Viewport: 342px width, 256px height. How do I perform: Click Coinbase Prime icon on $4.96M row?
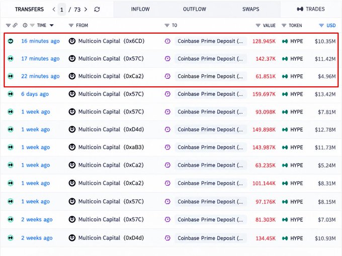[x=167, y=76]
